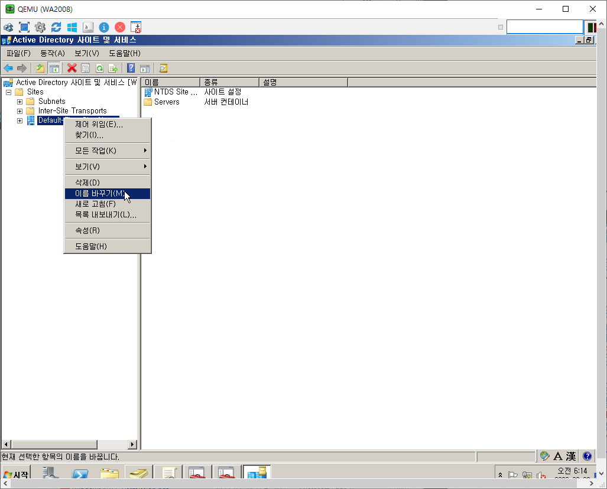Choose 삭제(D) from context menu
This screenshot has width=607, height=489.
(x=108, y=182)
